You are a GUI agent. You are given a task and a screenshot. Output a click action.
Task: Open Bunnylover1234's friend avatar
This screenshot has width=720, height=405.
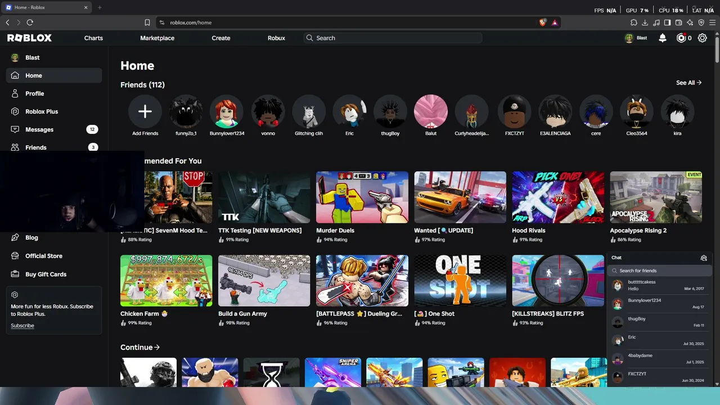pyautogui.click(x=227, y=111)
